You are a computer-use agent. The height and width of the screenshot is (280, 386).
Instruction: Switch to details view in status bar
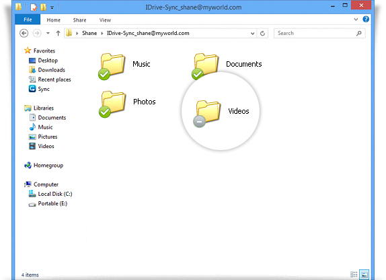(354, 275)
